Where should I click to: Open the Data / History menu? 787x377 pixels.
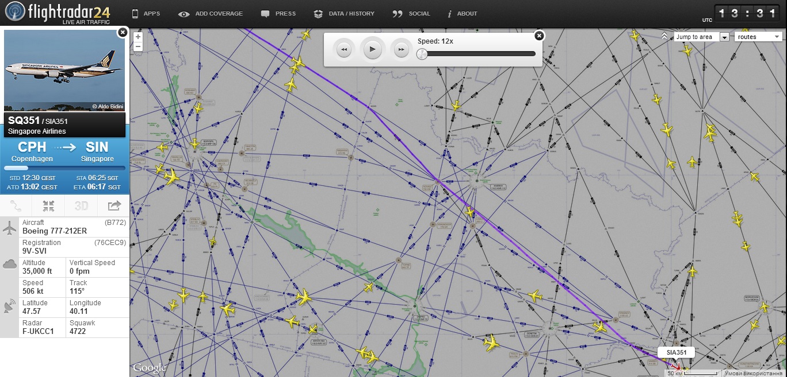point(344,13)
